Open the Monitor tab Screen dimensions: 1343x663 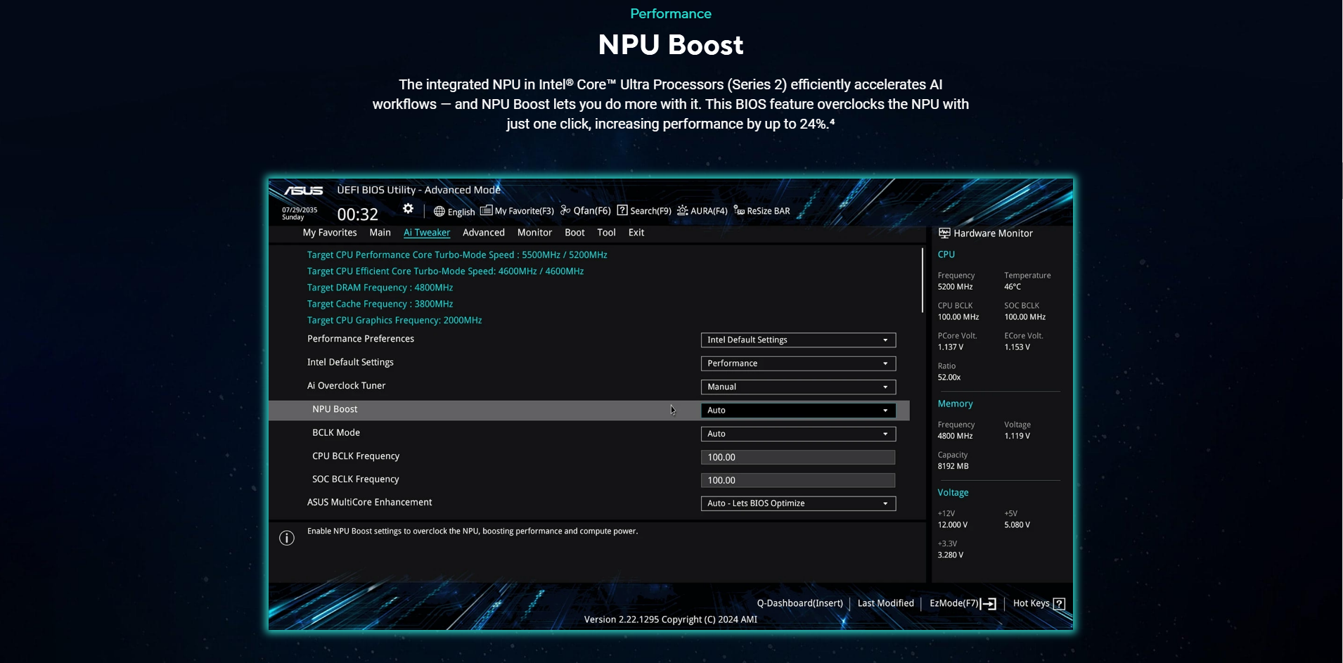click(534, 233)
